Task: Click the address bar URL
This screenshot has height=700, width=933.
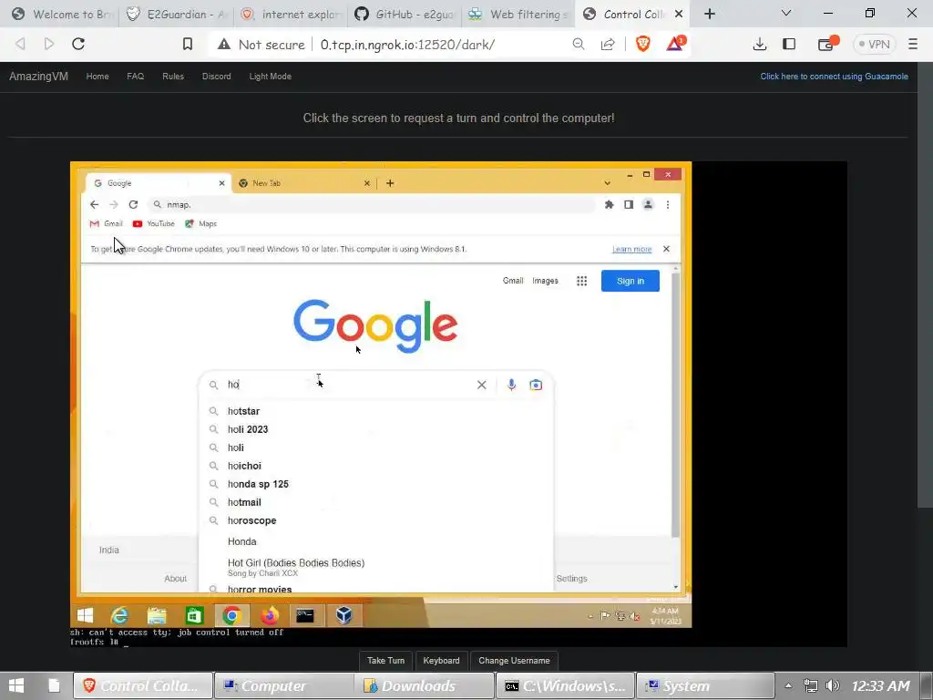Action: point(407,44)
